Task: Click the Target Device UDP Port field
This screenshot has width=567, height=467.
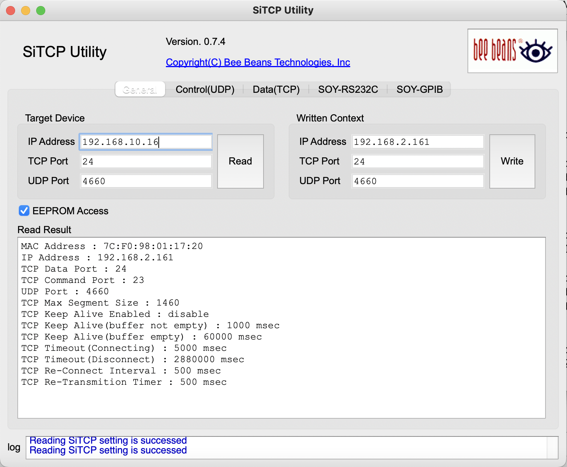Action: coord(146,181)
